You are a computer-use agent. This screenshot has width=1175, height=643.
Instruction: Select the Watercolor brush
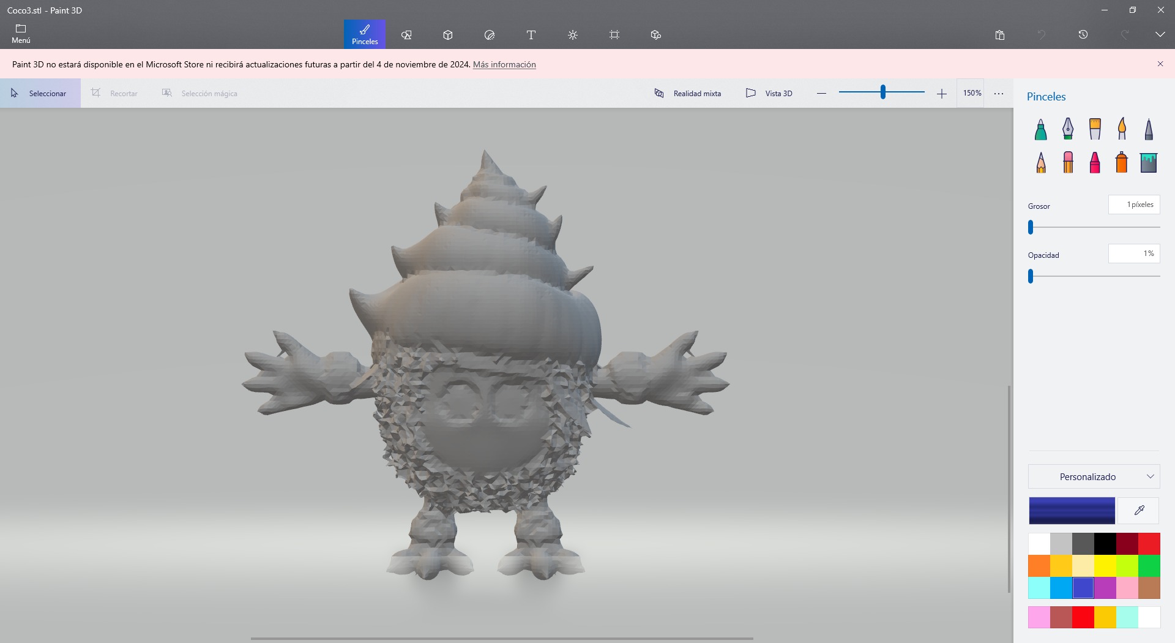click(1122, 129)
